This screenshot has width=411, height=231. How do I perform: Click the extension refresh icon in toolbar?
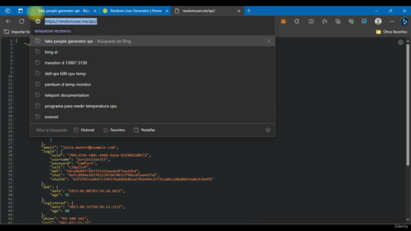[297, 21]
